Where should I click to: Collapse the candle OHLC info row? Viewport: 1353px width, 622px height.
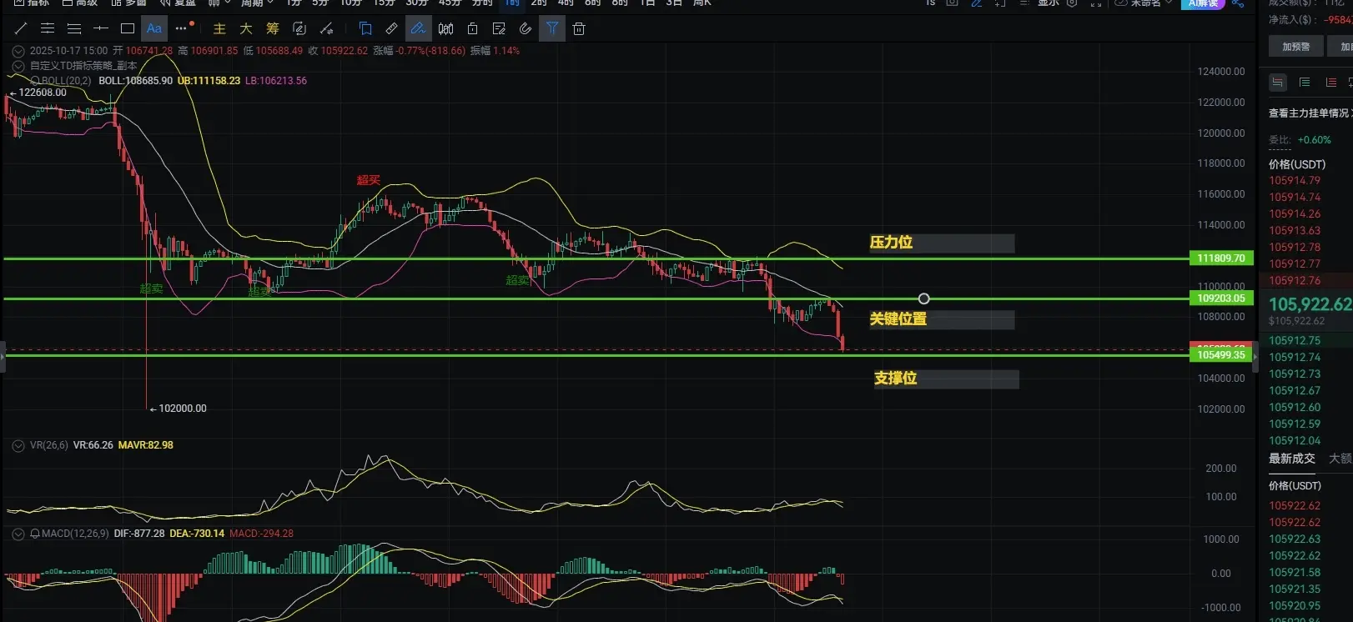[x=18, y=51]
